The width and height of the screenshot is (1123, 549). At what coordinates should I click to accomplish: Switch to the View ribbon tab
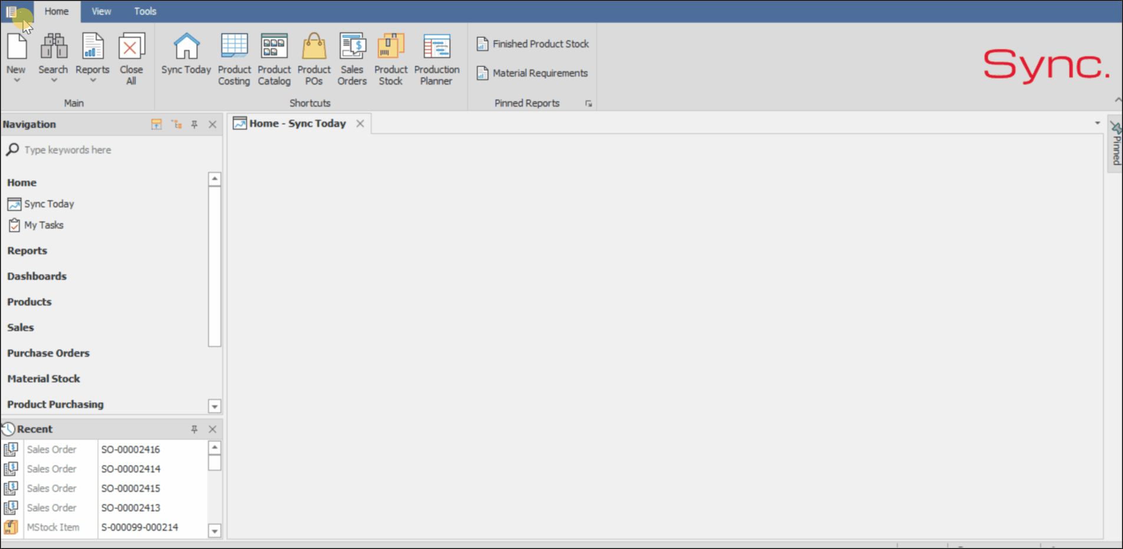tap(101, 11)
